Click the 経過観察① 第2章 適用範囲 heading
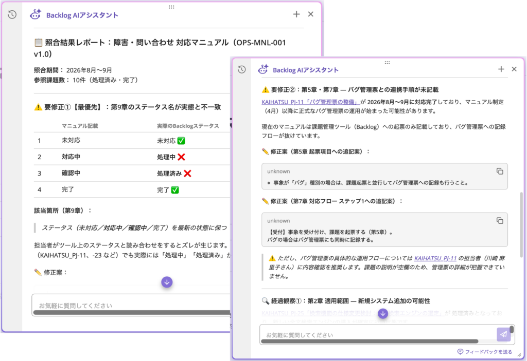This screenshot has width=527, height=361. (x=346, y=301)
